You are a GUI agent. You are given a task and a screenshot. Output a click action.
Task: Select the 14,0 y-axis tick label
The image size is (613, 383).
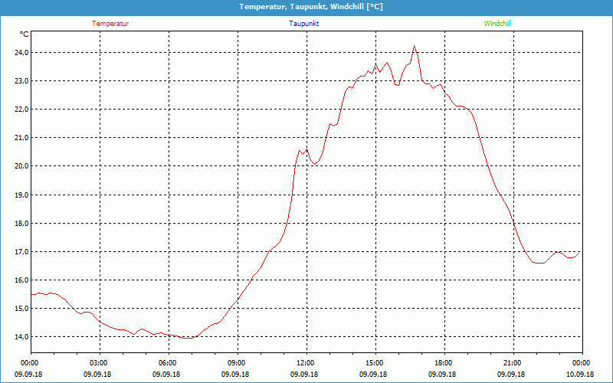(20, 337)
